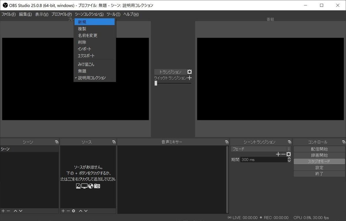
Task: Click the browser source globe icon
Action: tap(90, 186)
